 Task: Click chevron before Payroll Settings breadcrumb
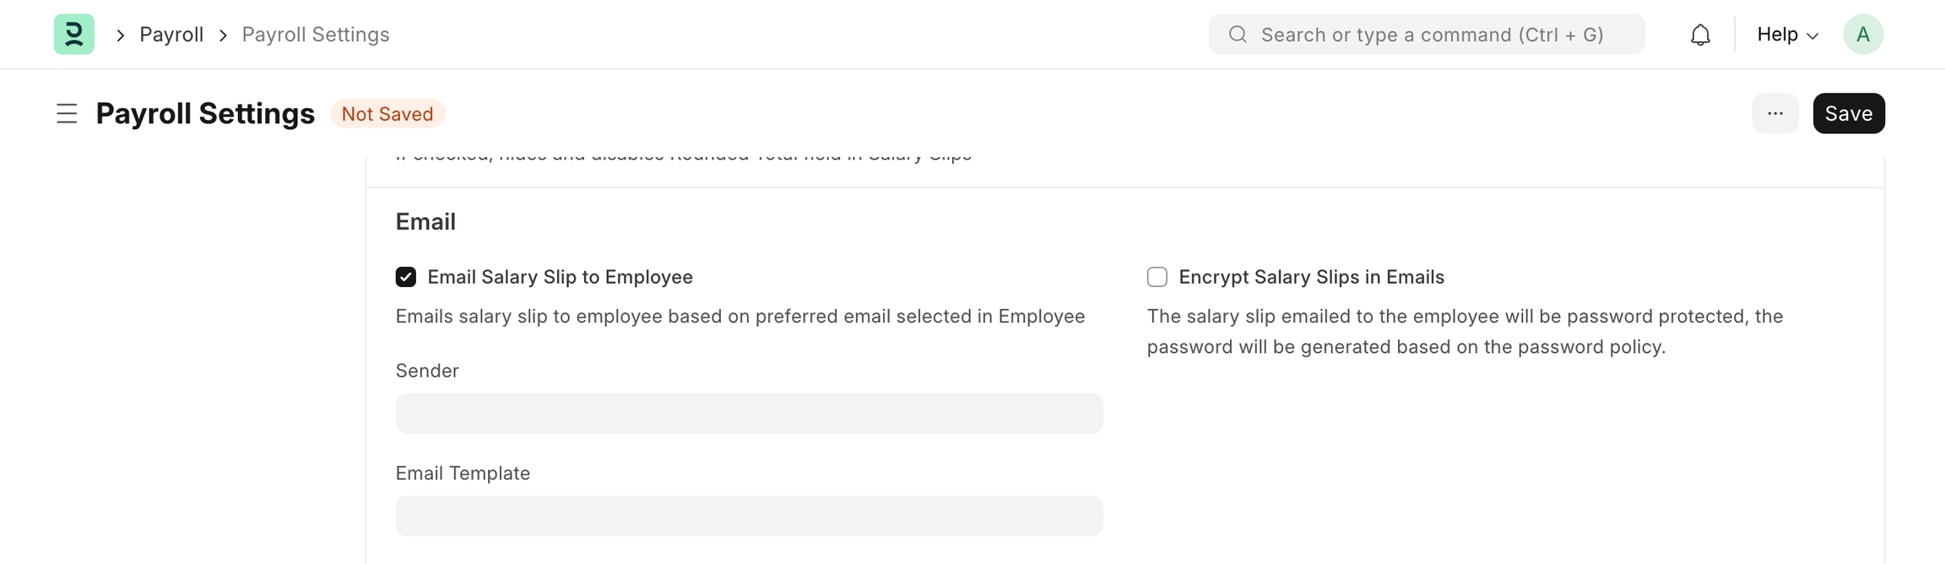click(x=223, y=35)
